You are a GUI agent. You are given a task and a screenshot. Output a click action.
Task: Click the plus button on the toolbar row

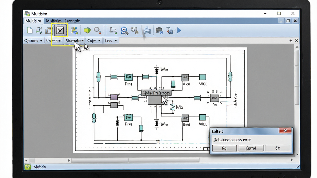[x=291, y=40]
